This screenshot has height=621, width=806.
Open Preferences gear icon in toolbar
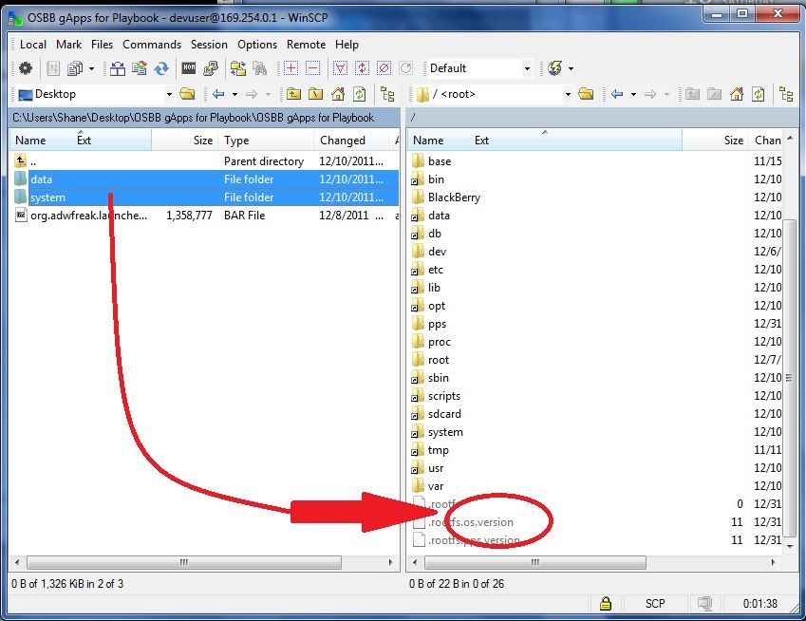tap(26, 67)
